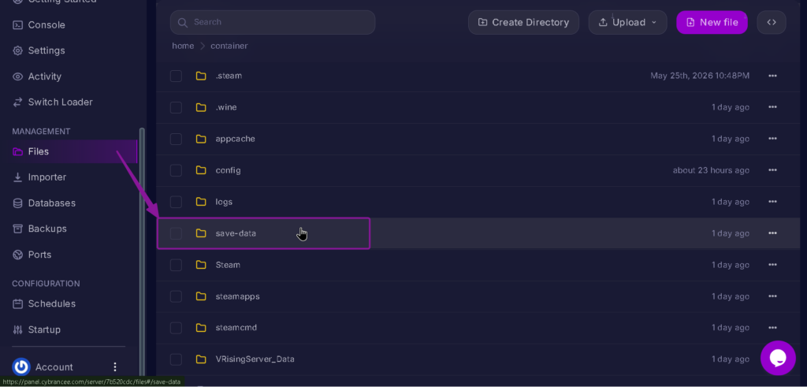The width and height of the screenshot is (807, 387).
Task: Click the container breadcrumb link
Action: click(x=229, y=46)
